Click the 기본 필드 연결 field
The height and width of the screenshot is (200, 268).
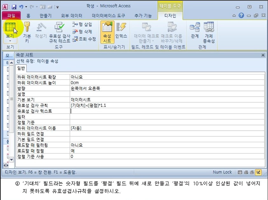167,139
